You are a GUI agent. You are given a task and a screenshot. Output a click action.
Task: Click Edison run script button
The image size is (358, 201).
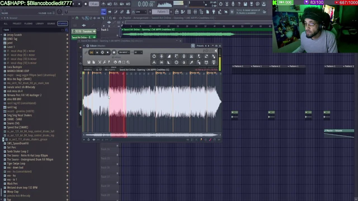(x=176, y=56)
